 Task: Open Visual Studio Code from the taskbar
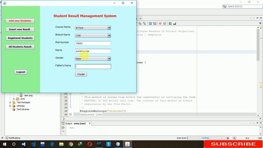(x=33, y=144)
